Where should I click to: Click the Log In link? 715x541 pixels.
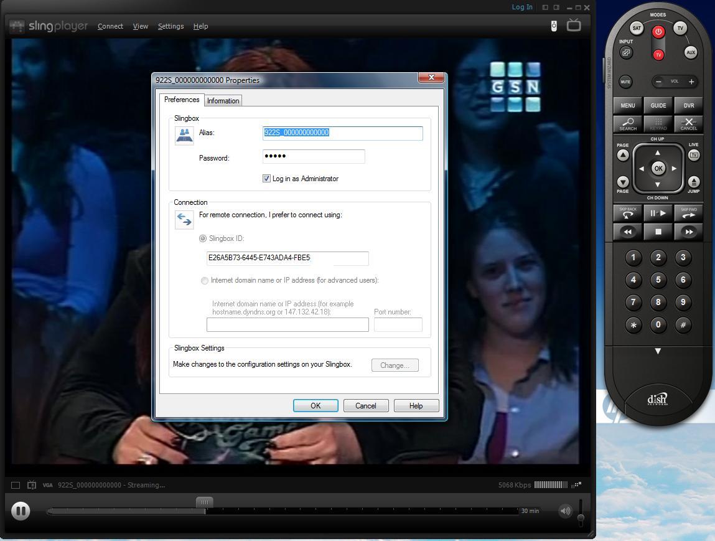(x=522, y=7)
